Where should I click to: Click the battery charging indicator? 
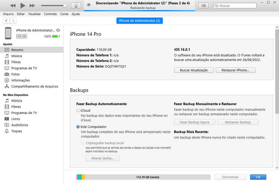point(56,36)
